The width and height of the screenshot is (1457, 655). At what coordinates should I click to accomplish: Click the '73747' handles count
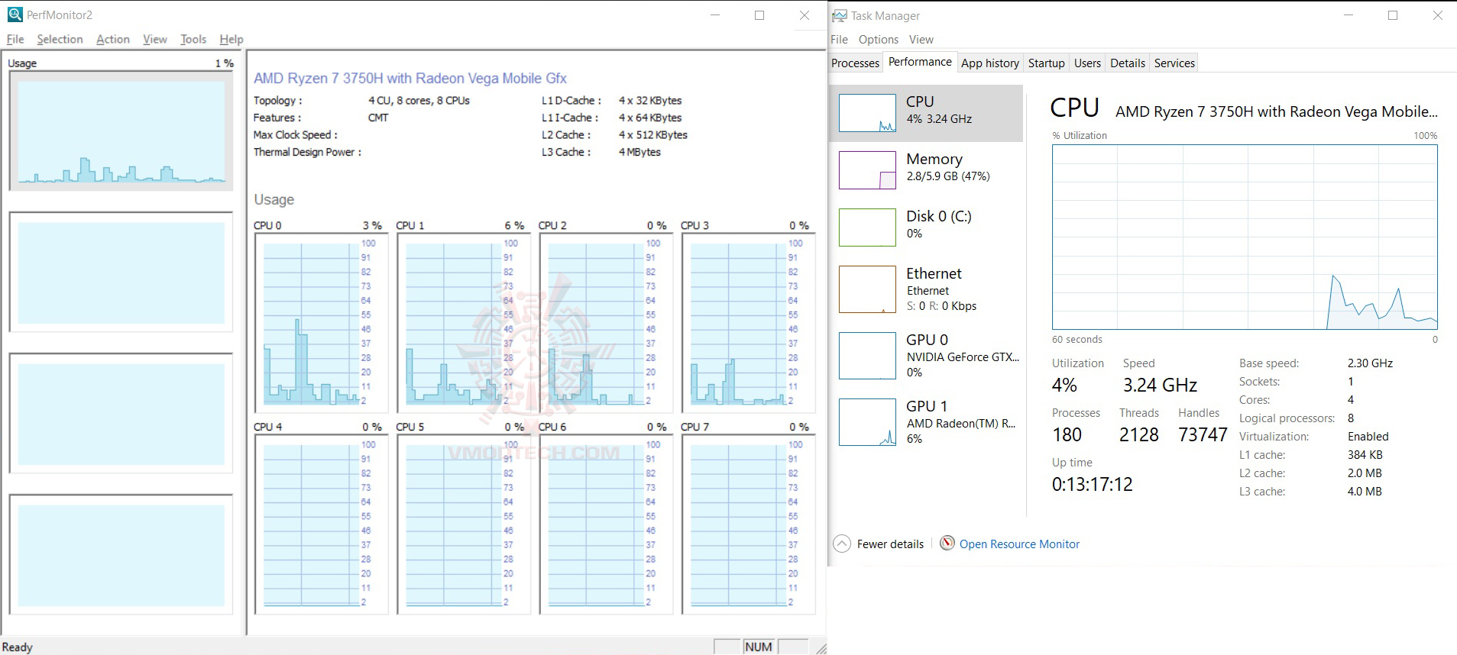[x=1203, y=435]
